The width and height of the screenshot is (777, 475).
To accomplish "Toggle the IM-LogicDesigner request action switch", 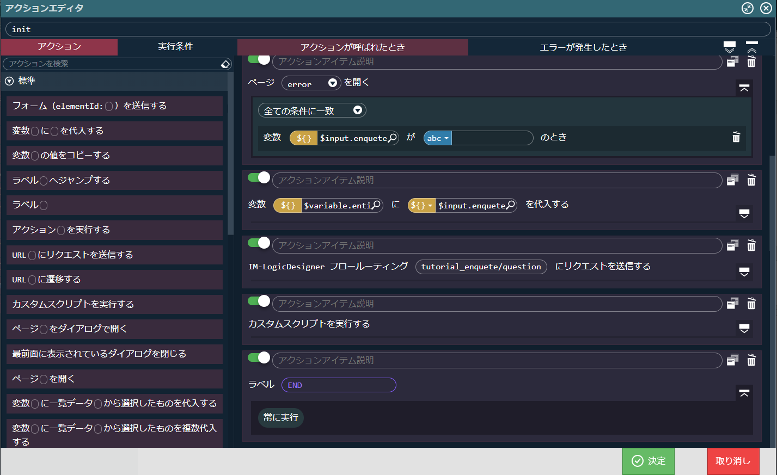I will 259,243.
